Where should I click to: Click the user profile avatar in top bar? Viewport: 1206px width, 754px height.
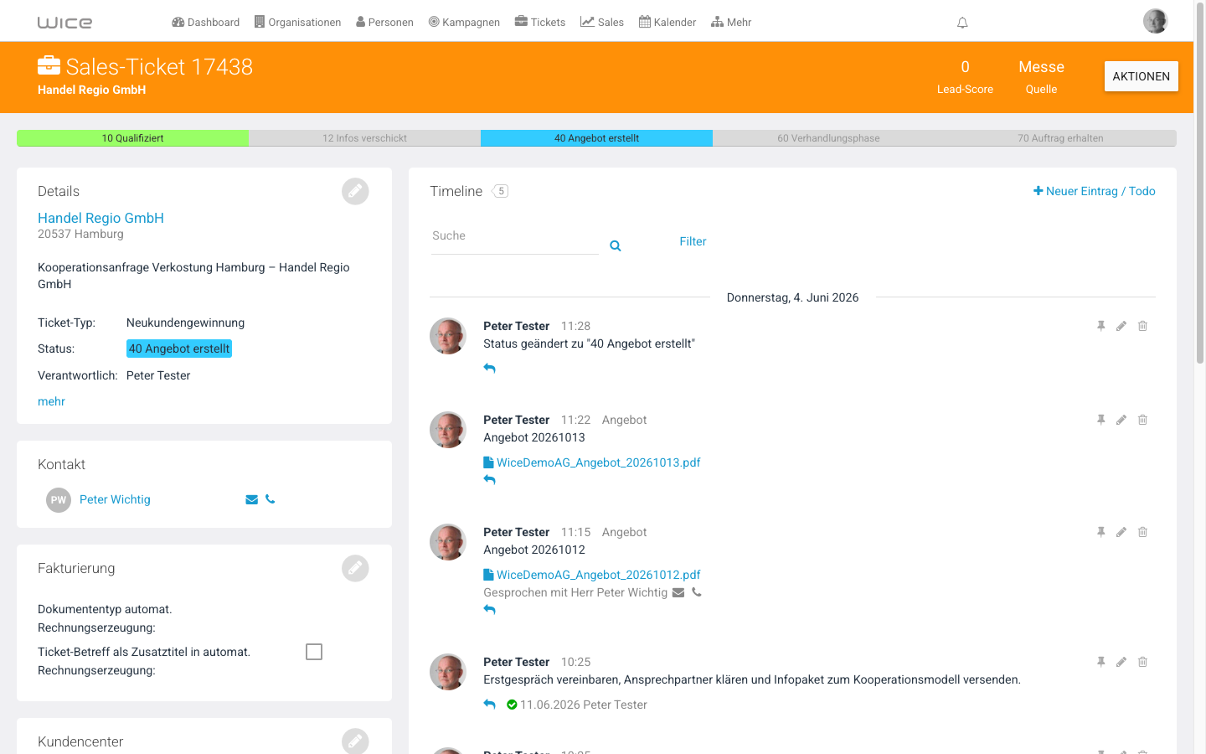1155,21
